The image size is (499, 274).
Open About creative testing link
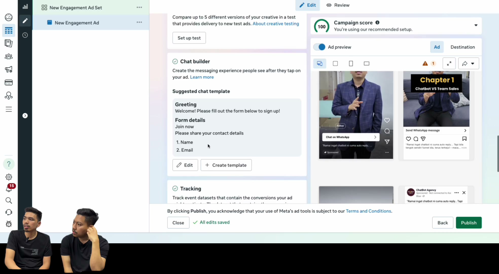(x=276, y=24)
